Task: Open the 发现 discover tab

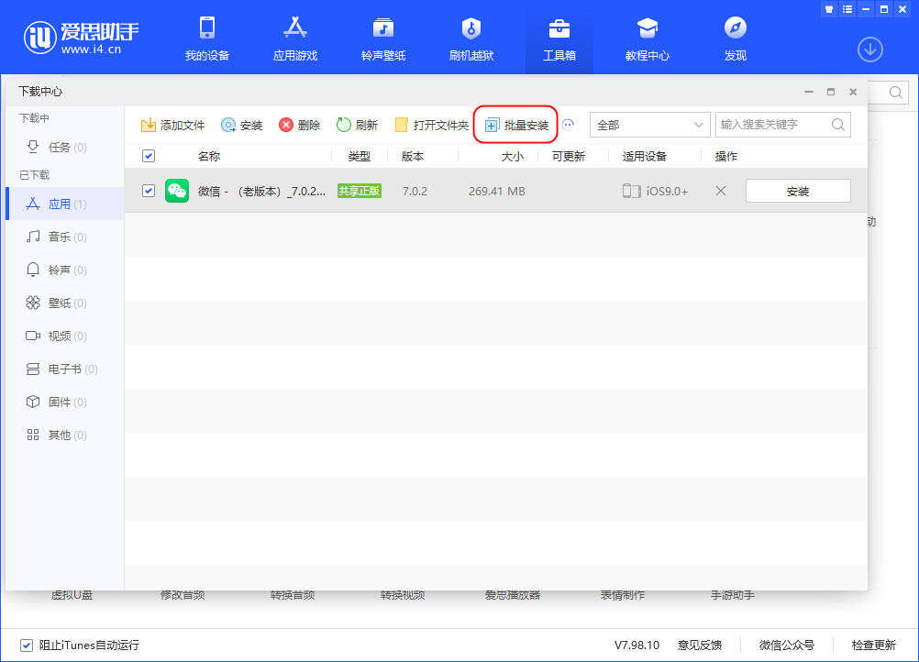Action: (735, 39)
